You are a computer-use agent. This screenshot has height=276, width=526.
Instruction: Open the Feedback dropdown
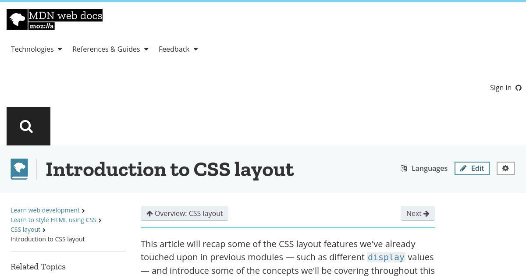click(x=178, y=49)
